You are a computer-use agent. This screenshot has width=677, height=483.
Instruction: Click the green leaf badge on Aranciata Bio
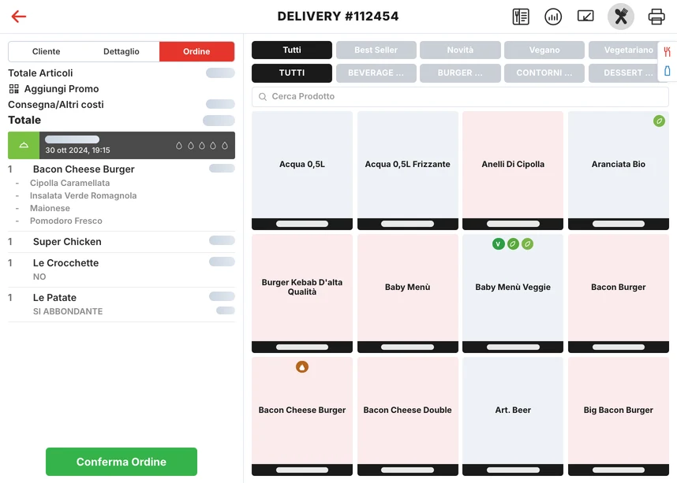coord(659,121)
